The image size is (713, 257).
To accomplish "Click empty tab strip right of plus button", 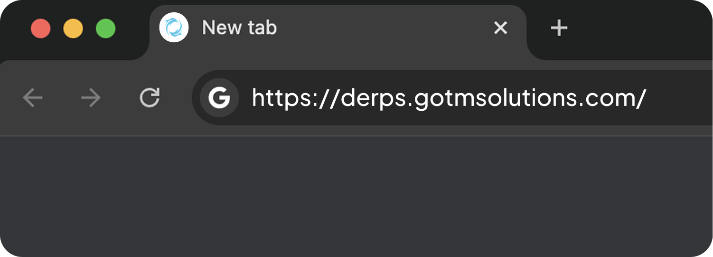I will click(x=641, y=29).
